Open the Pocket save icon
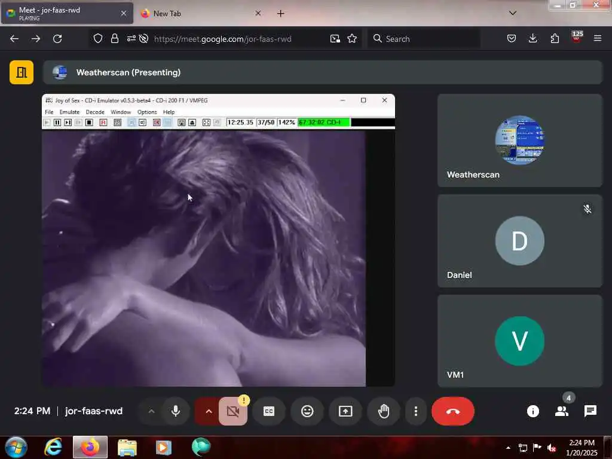This screenshot has width=612, height=459. pyautogui.click(x=512, y=38)
